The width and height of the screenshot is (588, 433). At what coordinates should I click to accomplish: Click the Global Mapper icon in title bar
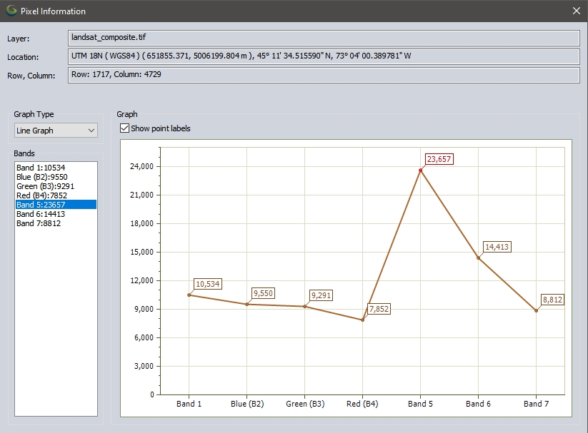11,11
